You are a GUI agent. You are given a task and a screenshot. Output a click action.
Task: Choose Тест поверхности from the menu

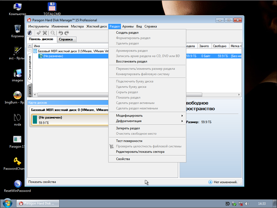pos(147,141)
